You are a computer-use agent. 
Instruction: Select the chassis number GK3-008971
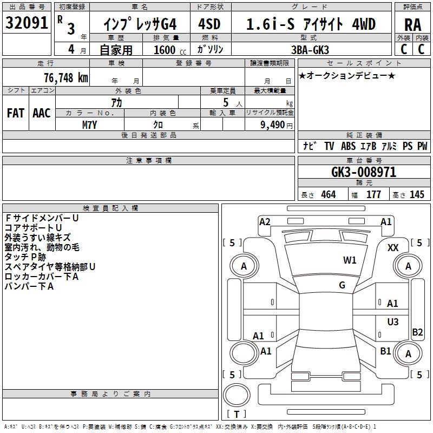364,172
